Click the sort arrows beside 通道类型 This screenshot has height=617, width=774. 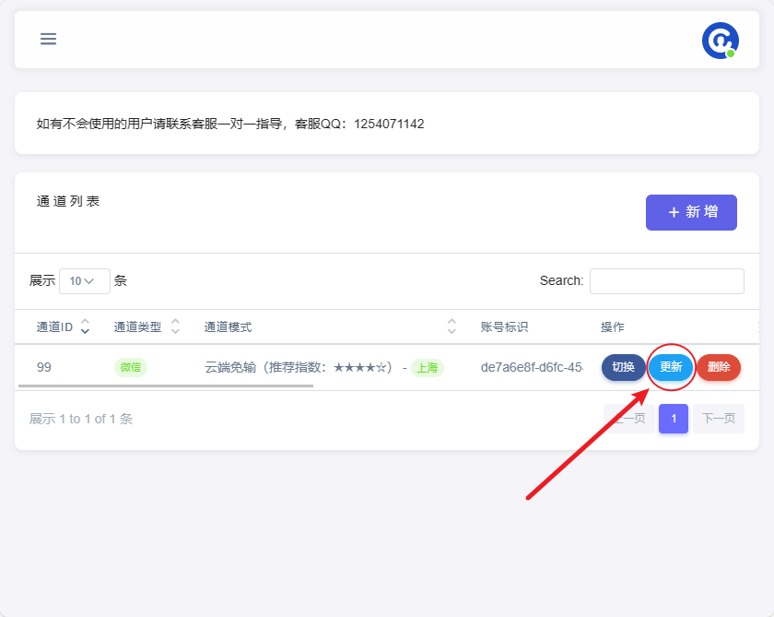click(175, 326)
